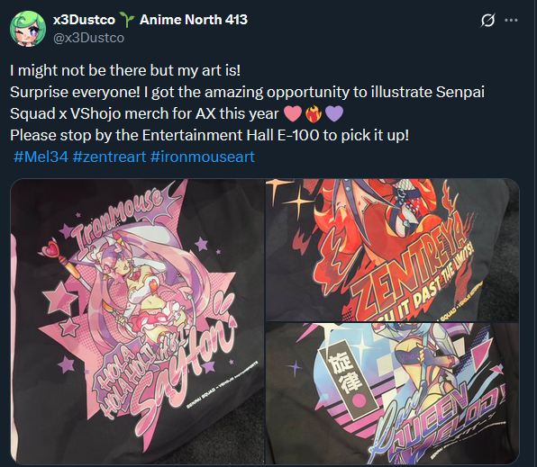Open the #Mel34 hashtag

(x=41, y=157)
